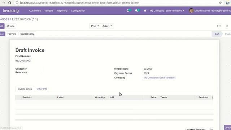Click the Payment Terms value 2024
Image resolution: width=231 pixels, height=130 pixels.
click(146, 73)
